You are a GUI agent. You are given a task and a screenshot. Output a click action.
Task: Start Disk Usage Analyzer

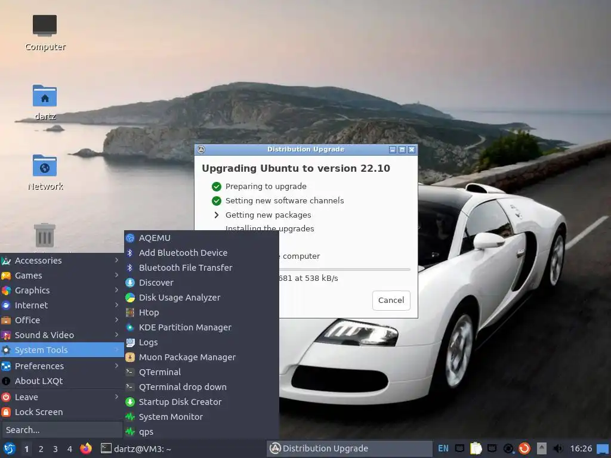(x=202, y=298)
